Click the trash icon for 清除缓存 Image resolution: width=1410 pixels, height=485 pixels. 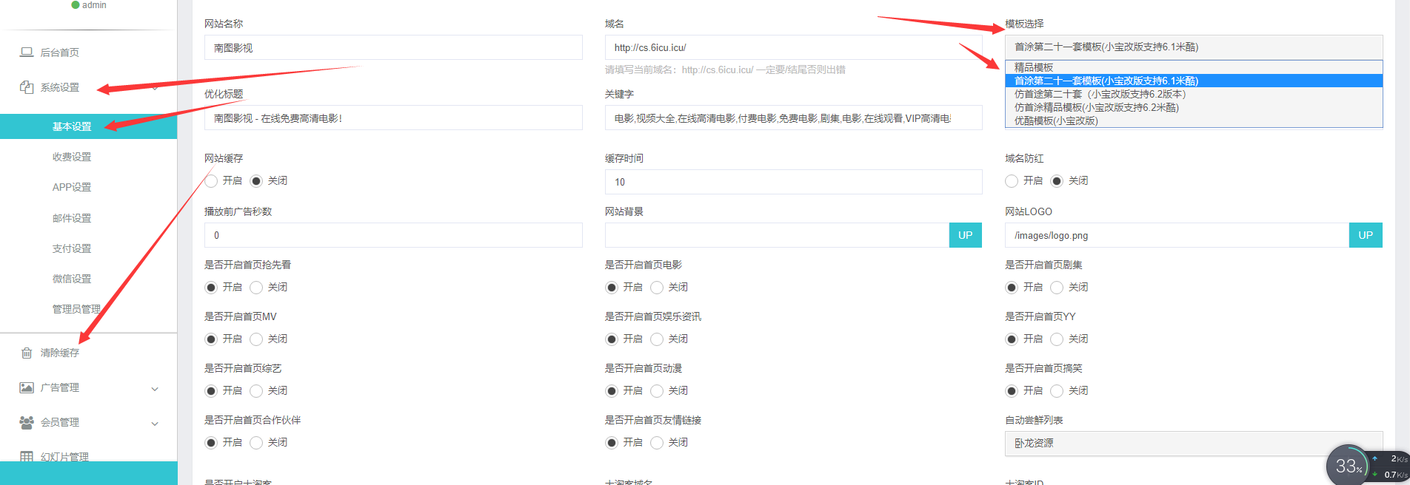coord(27,353)
